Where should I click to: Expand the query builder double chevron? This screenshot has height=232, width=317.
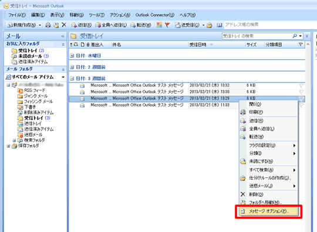(x=307, y=36)
